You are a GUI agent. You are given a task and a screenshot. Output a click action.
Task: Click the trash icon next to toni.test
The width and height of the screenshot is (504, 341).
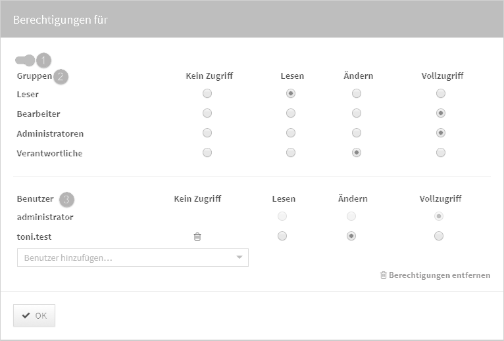pyautogui.click(x=197, y=237)
